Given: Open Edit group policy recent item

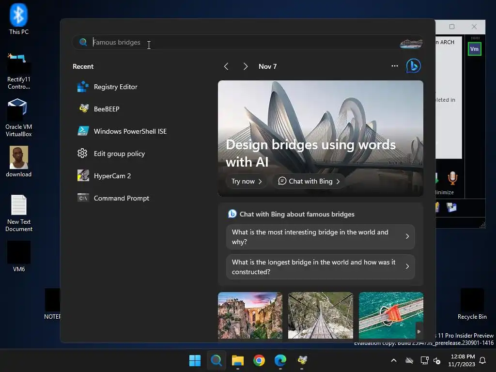Looking at the screenshot, I should click(x=111, y=154).
